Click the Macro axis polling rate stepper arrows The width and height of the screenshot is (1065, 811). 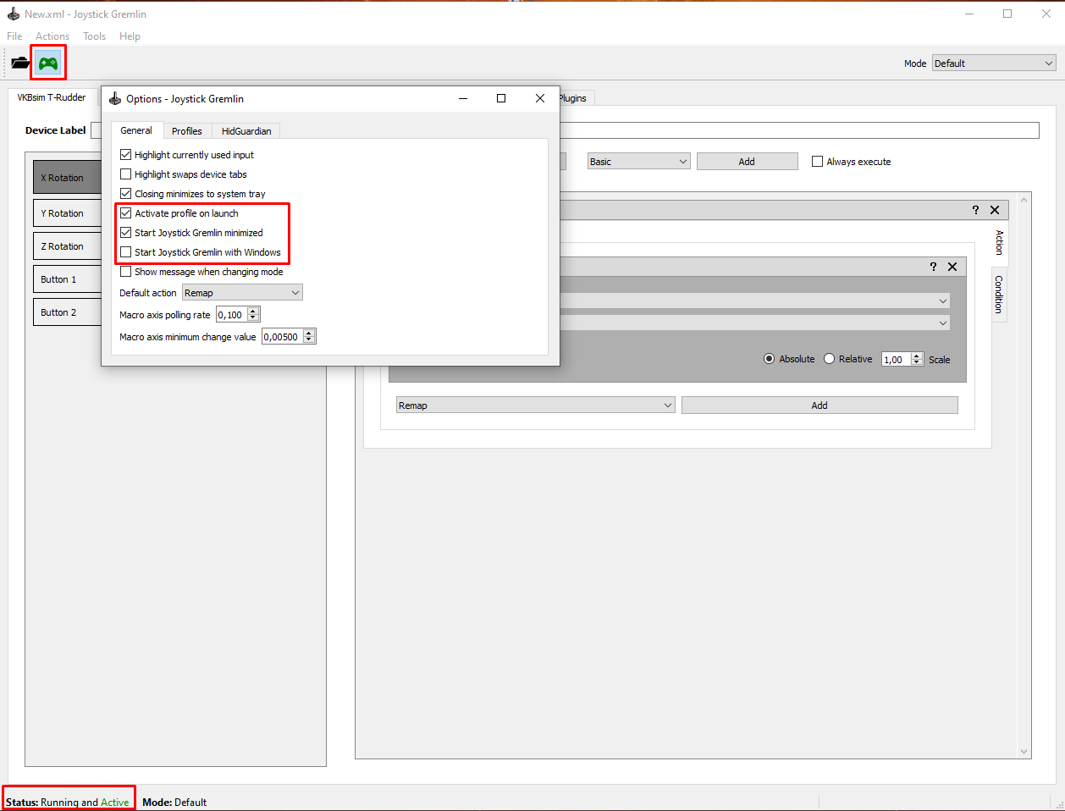click(252, 315)
